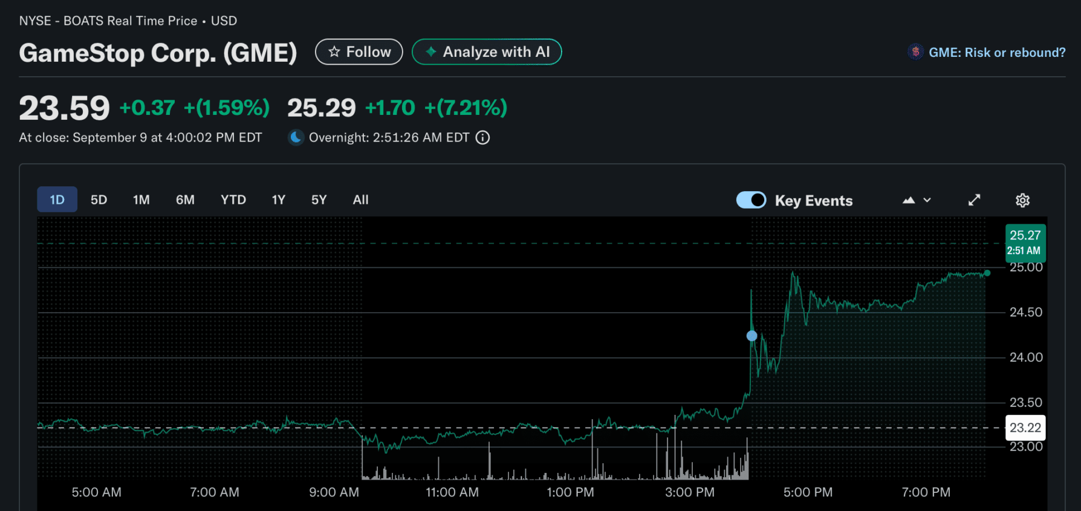Open chart settings gear
Screen dimensions: 1081x511
(1022, 200)
